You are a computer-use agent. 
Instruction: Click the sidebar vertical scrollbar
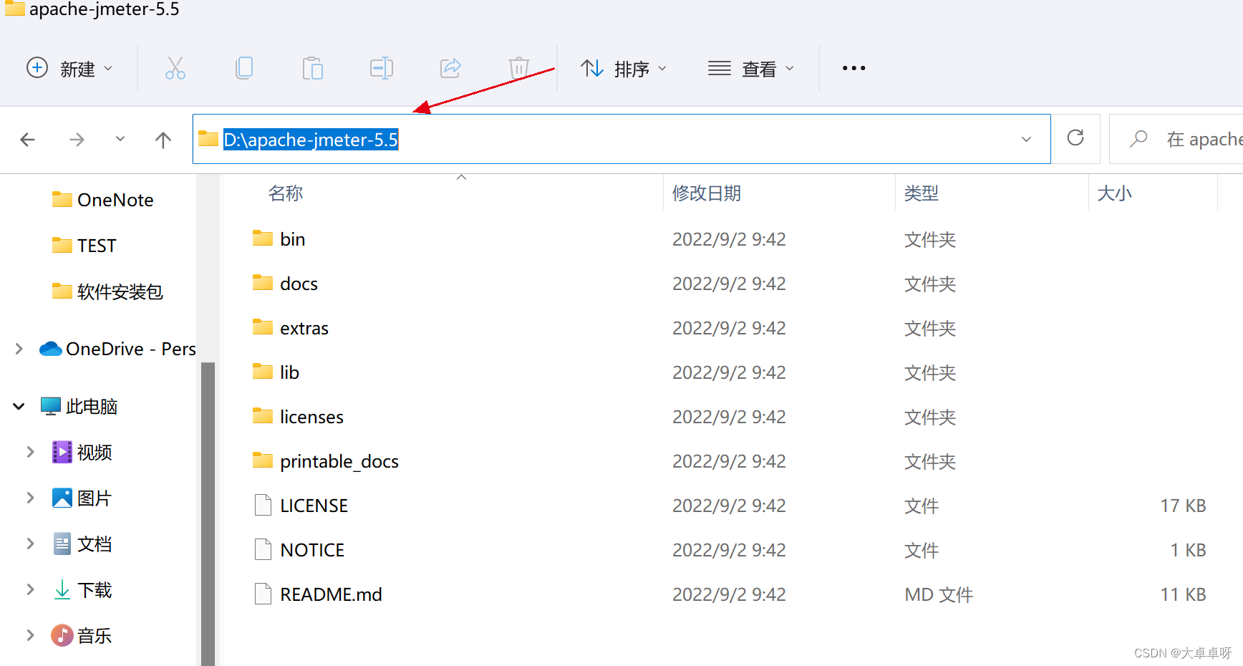click(208, 513)
